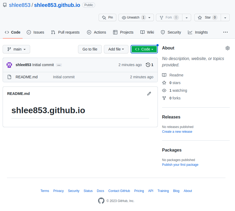
Task: Click Create a new release
Action: click(x=177, y=132)
